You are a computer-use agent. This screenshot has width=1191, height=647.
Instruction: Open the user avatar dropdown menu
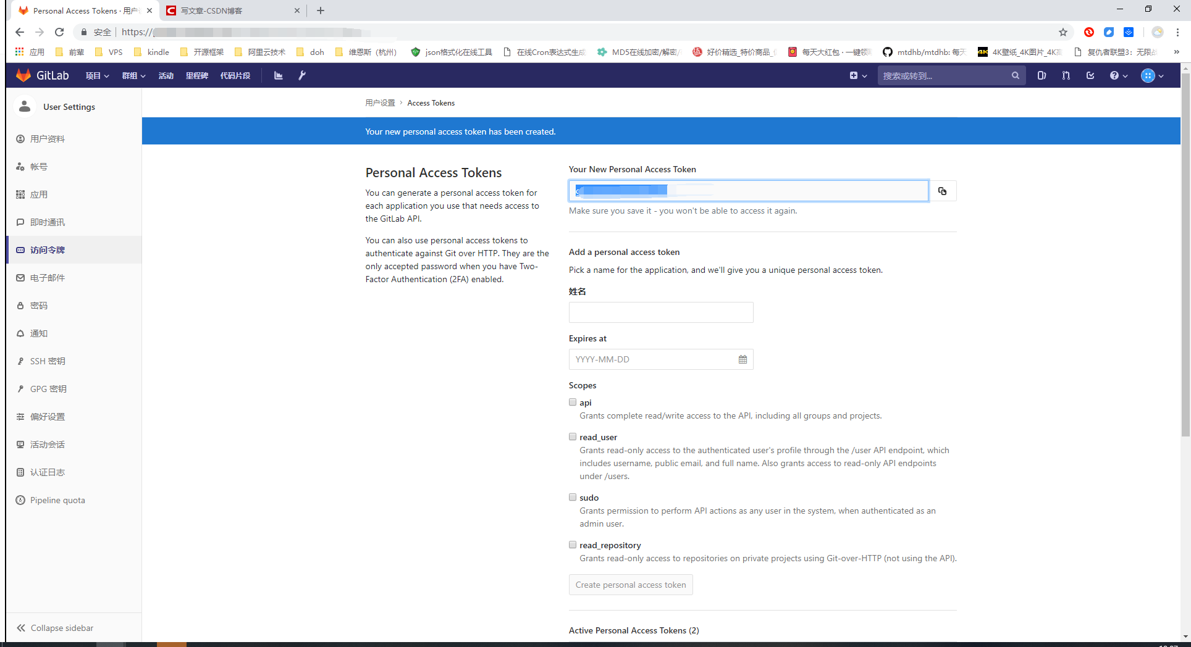[x=1153, y=75]
